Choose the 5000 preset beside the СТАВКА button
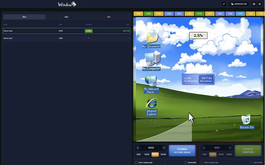The width and height of the screenshot is (265, 165). click(163, 154)
